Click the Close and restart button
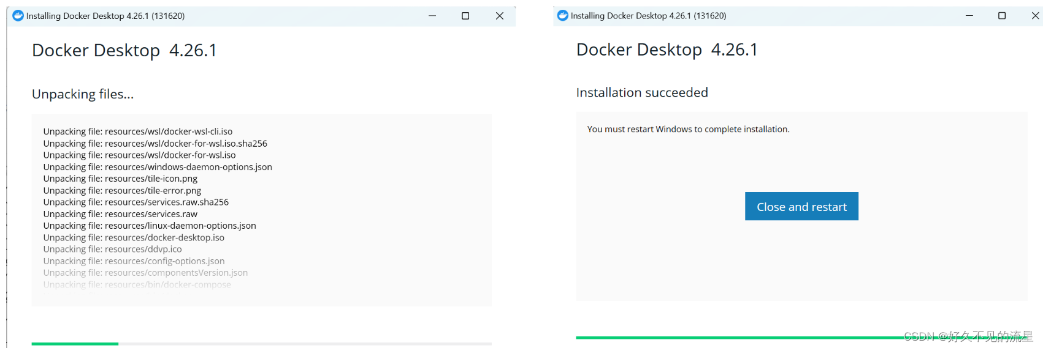The width and height of the screenshot is (1043, 348). pos(801,206)
